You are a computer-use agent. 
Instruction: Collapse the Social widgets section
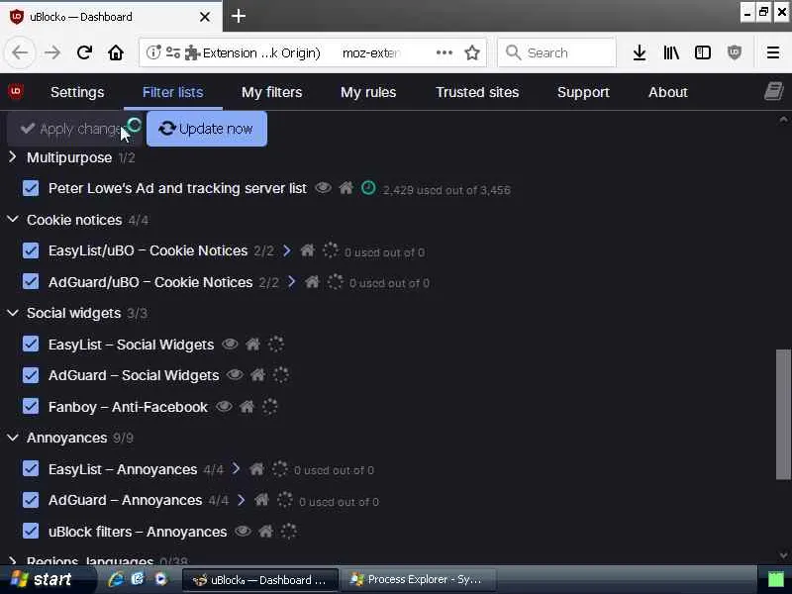13,313
